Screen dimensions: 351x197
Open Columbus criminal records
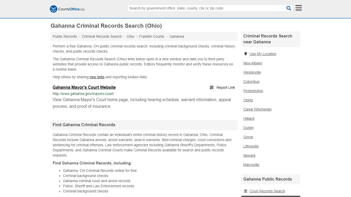coord(251,82)
